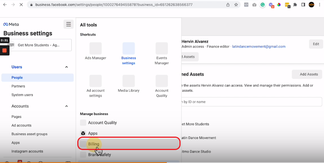
Task: Click the Apps cube icon under Manage business
Action: pyautogui.click(x=83, y=133)
